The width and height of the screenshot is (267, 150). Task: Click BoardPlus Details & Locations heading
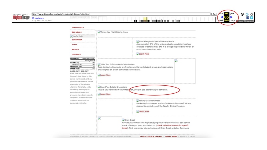coord(112,87)
